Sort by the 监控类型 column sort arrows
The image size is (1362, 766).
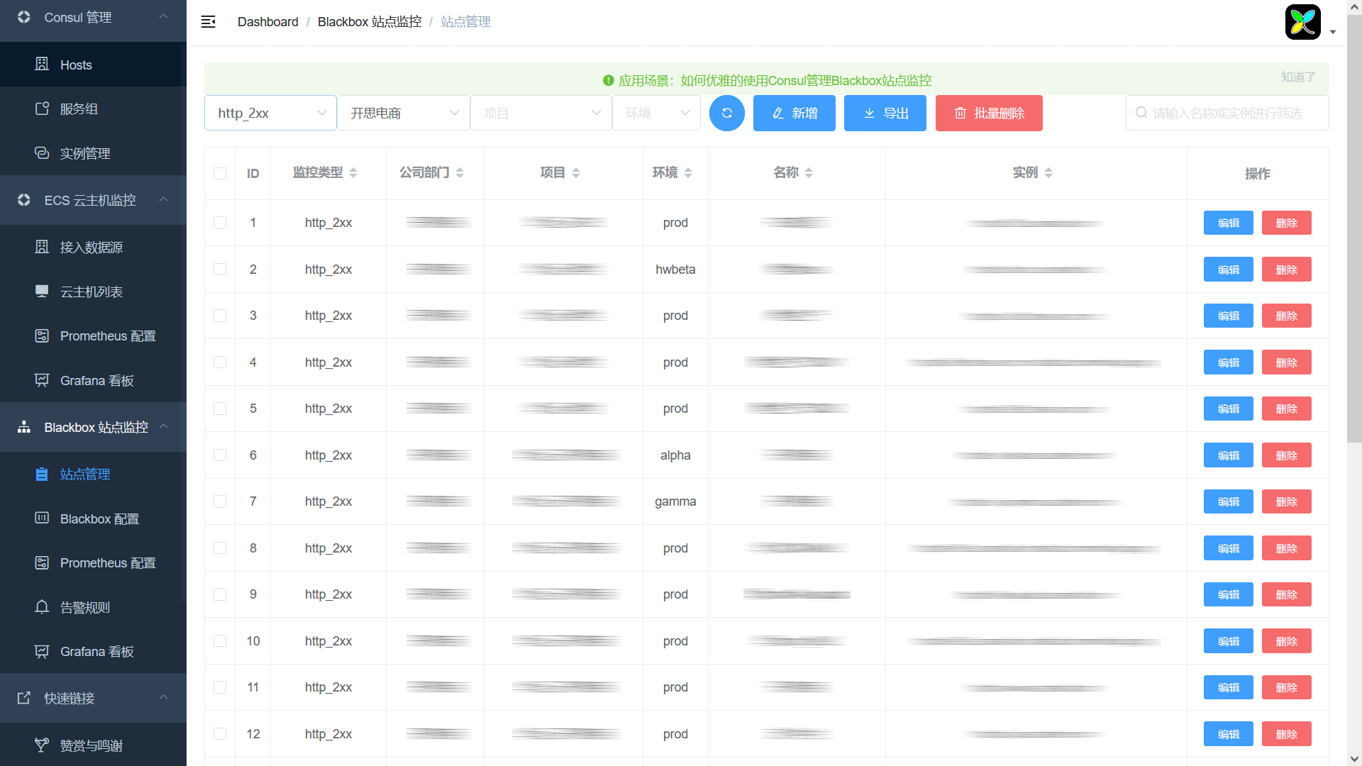coord(353,173)
